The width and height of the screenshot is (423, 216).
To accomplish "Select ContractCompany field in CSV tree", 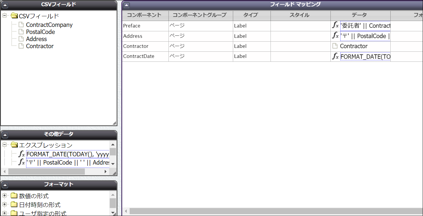I will [x=49, y=25].
